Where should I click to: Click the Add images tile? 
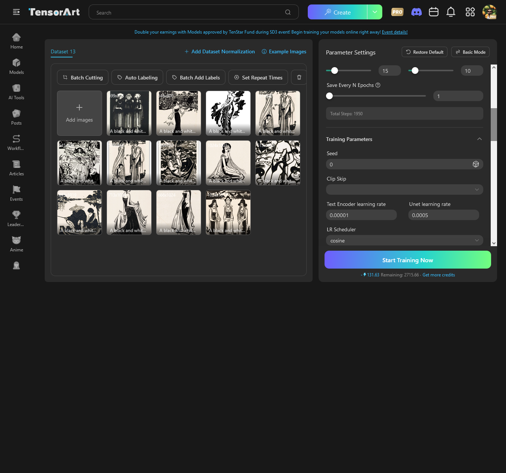79,113
